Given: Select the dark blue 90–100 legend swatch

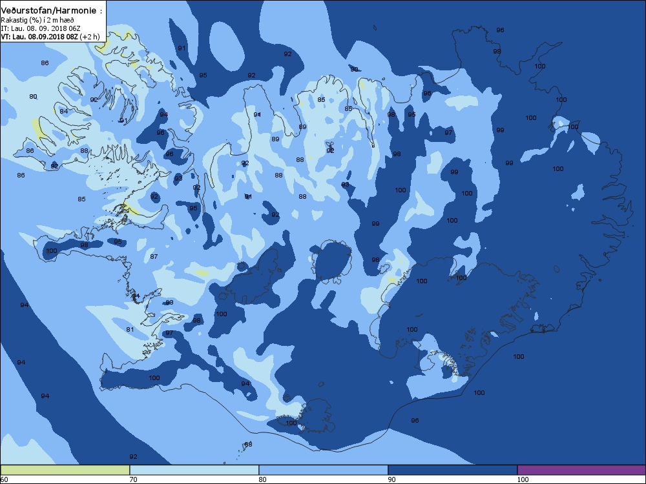Looking at the screenshot, I should 452,470.
